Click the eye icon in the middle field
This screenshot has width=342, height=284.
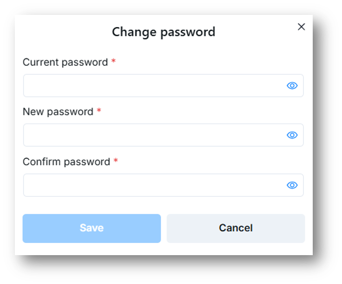coord(292,135)
